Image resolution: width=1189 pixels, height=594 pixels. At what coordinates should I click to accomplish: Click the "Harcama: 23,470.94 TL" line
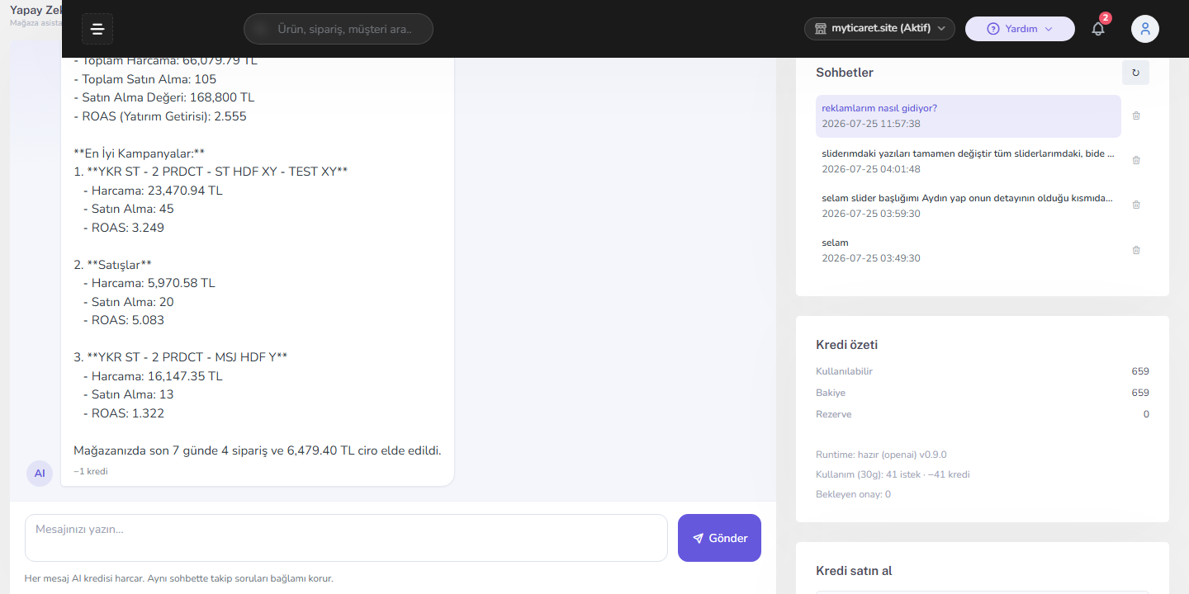[x=153, y=191]
